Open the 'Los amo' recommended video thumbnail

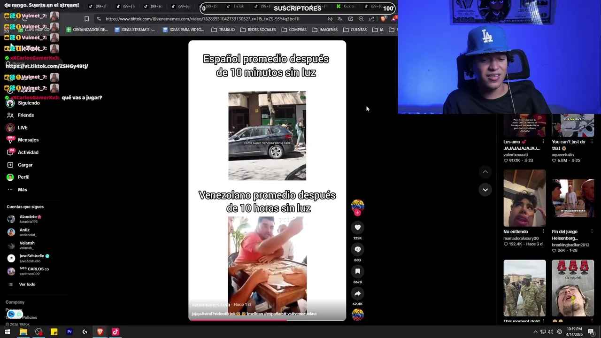(x=524, y=125)
